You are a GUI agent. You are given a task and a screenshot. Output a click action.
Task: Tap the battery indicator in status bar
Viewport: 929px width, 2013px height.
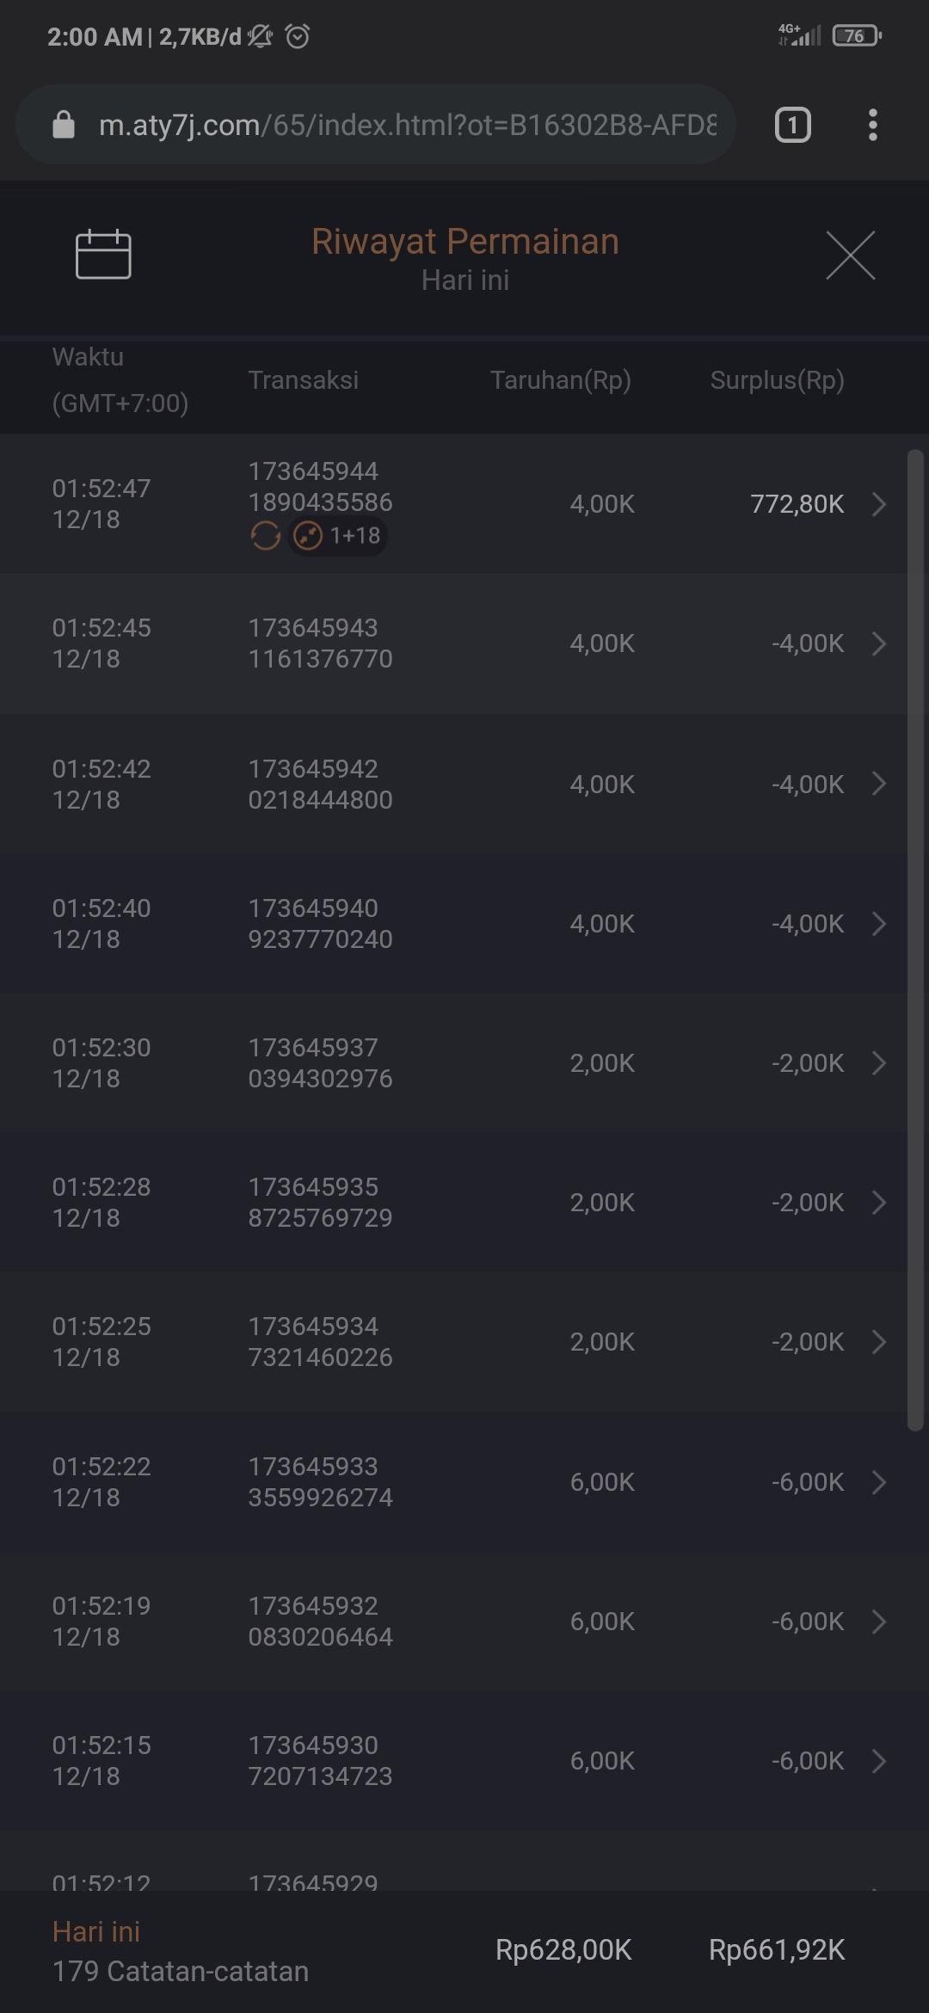coord(856,36)
